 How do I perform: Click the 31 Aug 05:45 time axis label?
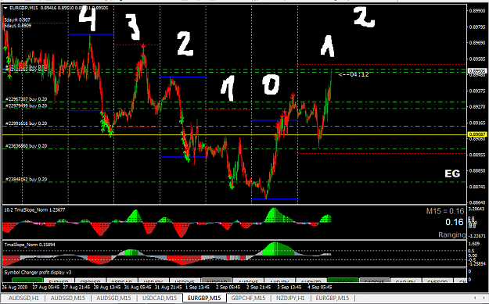pos(137,287)
